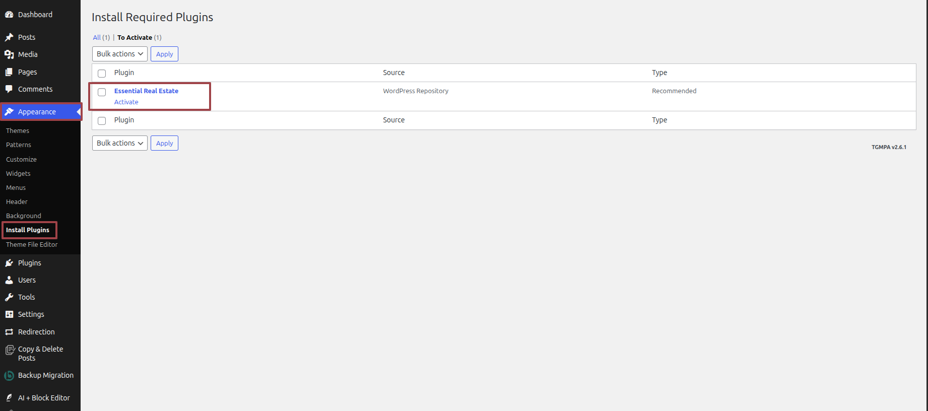The height and width of the screenshot is (411, 928).
Task: Open the Customize submenu item
Action: (21, 159)
